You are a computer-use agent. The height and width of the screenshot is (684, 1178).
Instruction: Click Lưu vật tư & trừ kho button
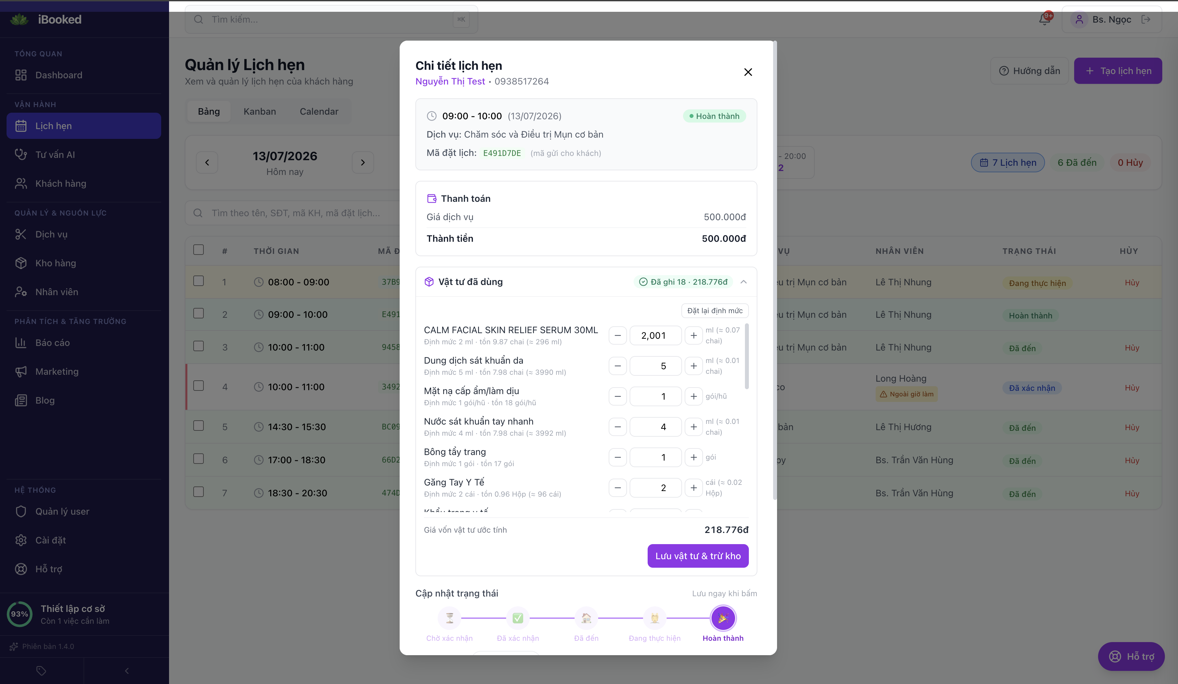point(698,556)
